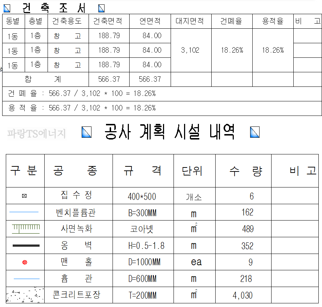Click the 옹벽 work type cell
Viewport: 322px width, 307px height.
pos(76,245)
